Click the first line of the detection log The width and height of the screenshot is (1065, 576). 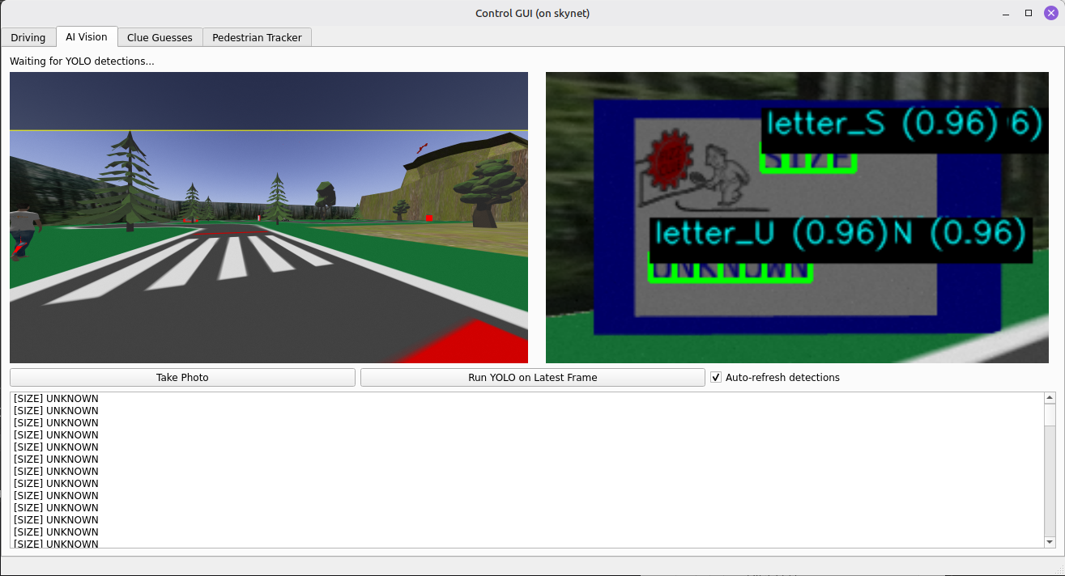pyautogui.click(x=56, y=399)
